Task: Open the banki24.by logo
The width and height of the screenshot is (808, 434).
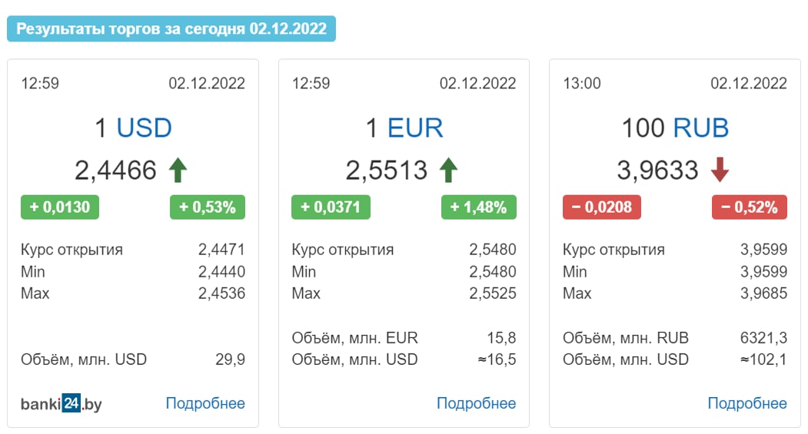Action: pyautogui.click(x=62, y=403)
